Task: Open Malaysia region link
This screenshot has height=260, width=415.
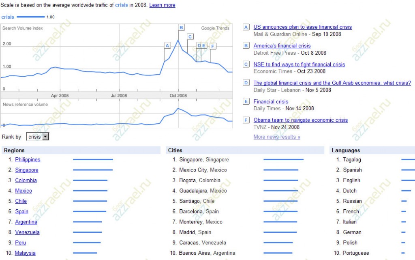Action: (x=25, y=253)
